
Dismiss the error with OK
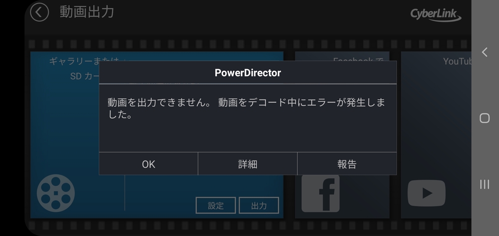(x=149, y=164)
